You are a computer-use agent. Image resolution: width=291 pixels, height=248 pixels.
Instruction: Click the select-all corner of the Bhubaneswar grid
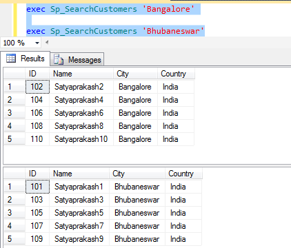click(14, 174)
